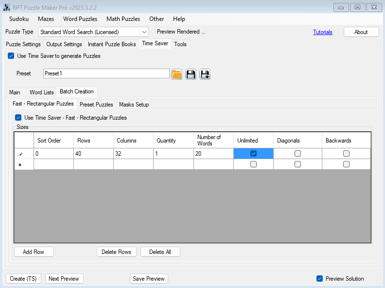Screen dimensions: 385x288
Task: Open the Word Puzzles menu
Action: point(80,19)
